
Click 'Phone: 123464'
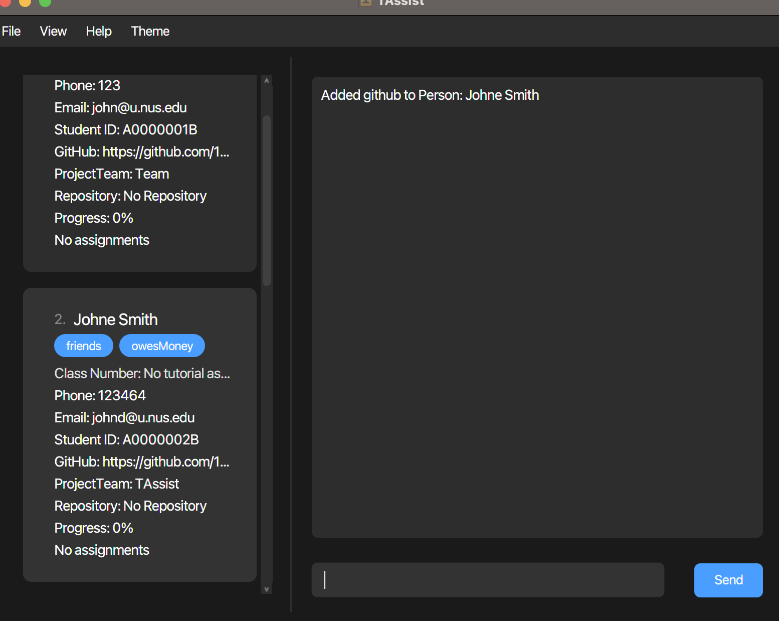[x=100, y=396]
